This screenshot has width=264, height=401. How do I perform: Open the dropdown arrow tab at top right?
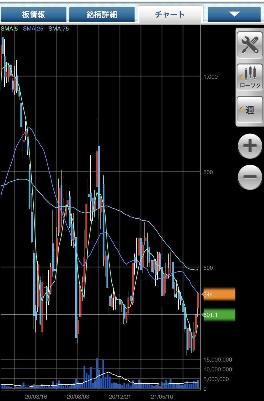[234, 14]
